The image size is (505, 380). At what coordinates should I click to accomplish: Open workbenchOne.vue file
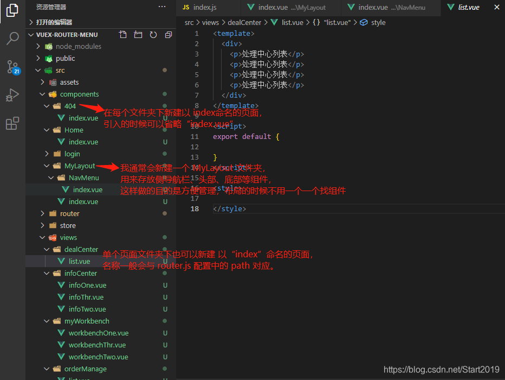[x=101, y=333]
